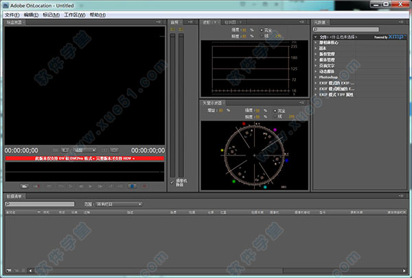Viewport: 412px width, 278px height.
Task: Collapse the 文件 header in metadata panel
Action: tap(316, 37)
